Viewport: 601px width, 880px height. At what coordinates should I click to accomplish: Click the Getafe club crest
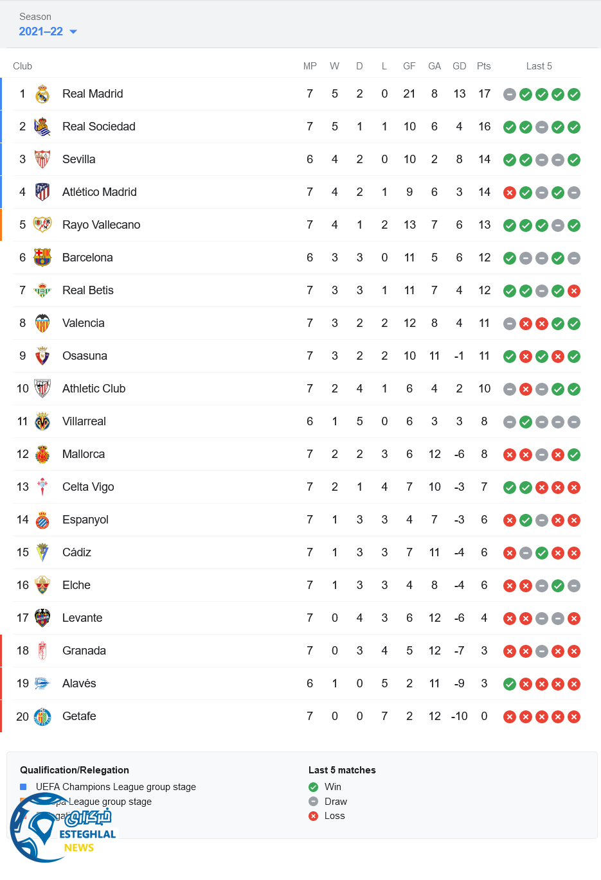pyautogui.click(x=42, y=717)
